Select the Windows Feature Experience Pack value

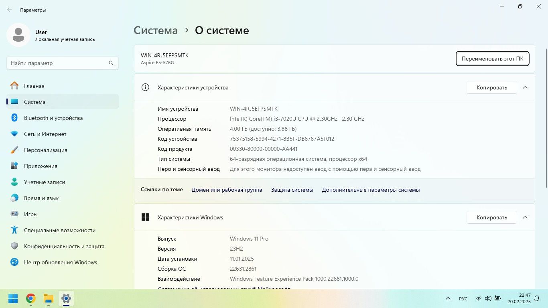(x=294, y=279)
